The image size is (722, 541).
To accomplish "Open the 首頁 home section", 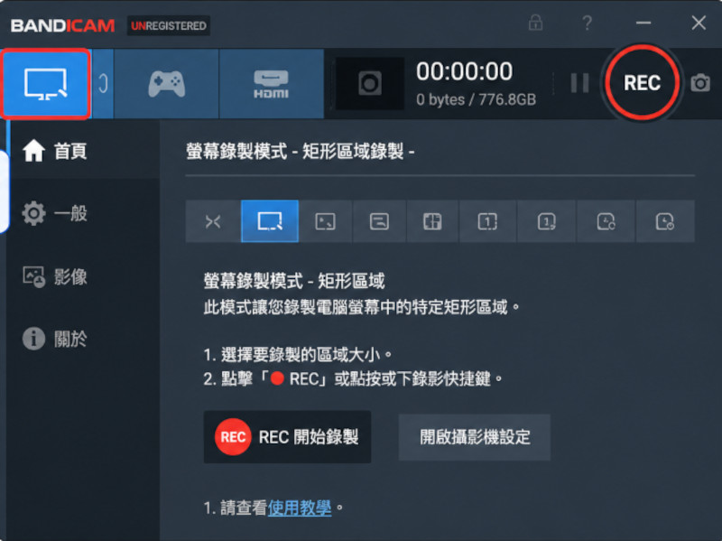I will tap(83, 151).
